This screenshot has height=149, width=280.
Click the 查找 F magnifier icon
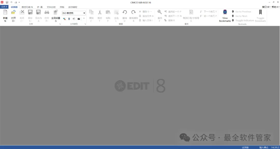click(160, 12)
